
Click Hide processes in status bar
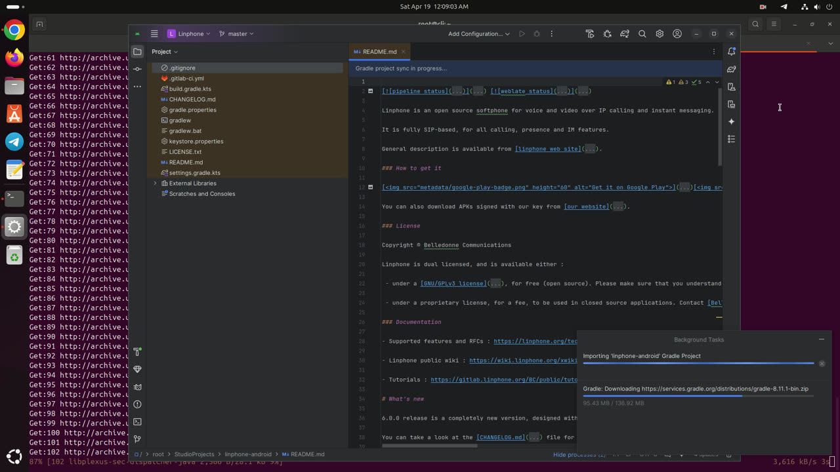[579, 454]
